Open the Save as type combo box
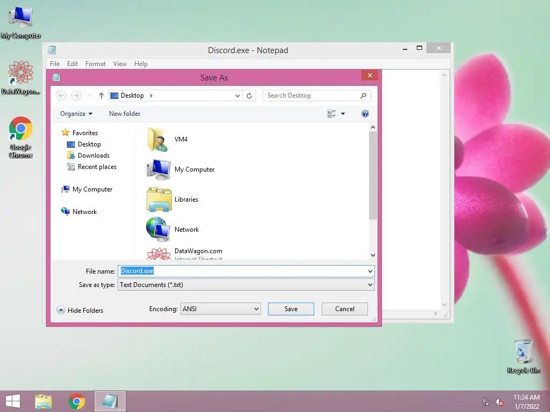 click(246, 285)
